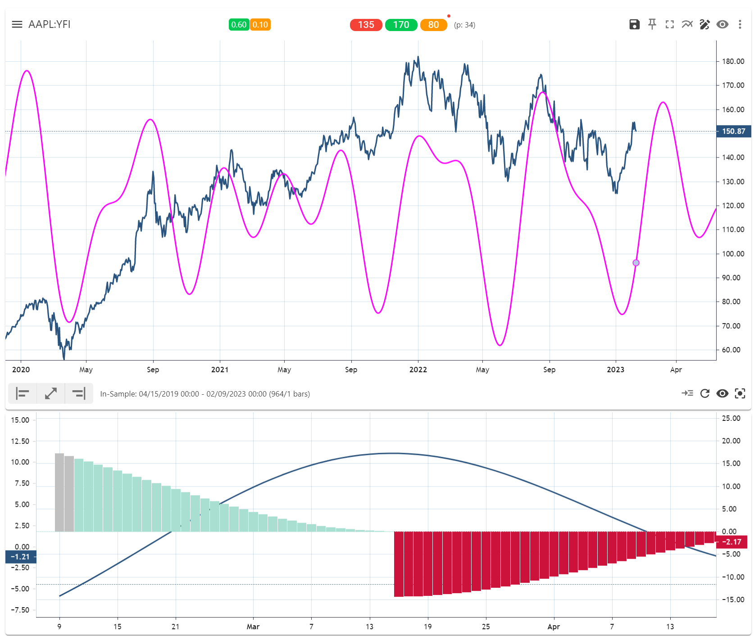Toggle visibility on the in-sample panel
The width and height of the screenshot is (754, 636).
pyautogui.click(x=723, y=393)
